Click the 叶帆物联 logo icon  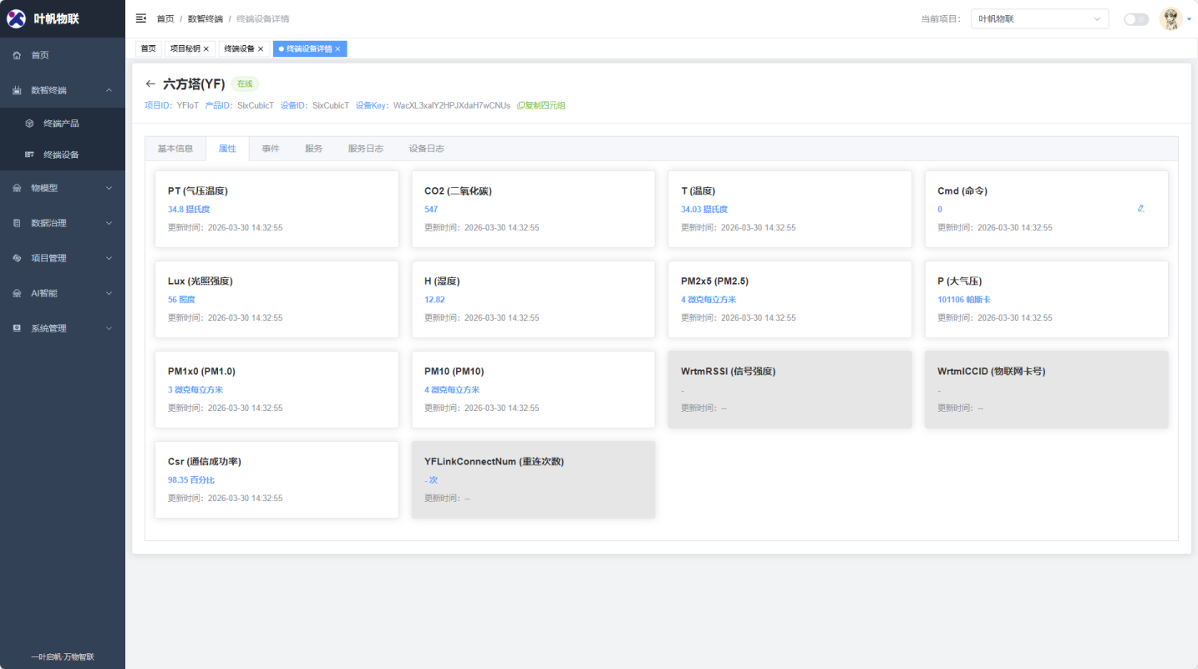tap(17, 18)
